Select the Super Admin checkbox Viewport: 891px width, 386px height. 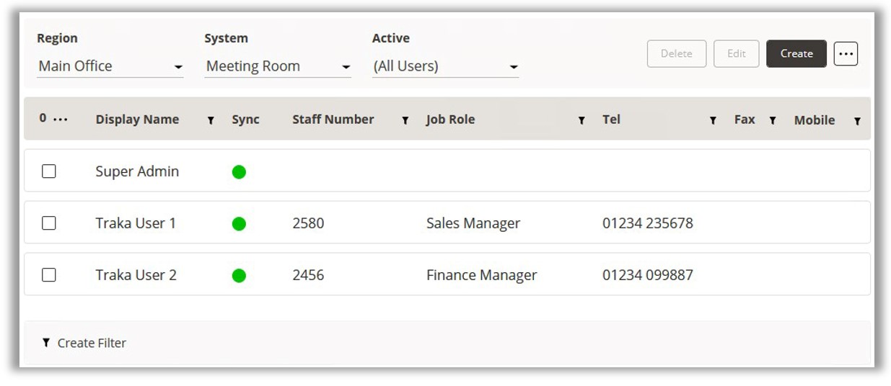tap(49, 171)
